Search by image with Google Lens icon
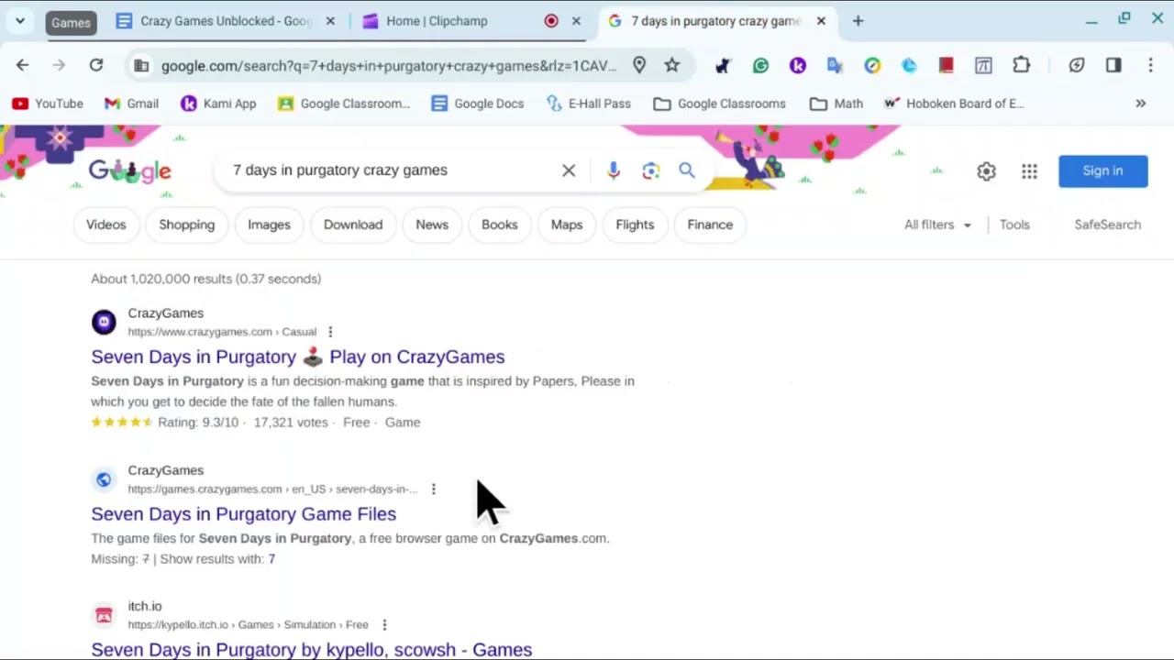This screenshot has width=1174, height=660. (x=650, y=170)
